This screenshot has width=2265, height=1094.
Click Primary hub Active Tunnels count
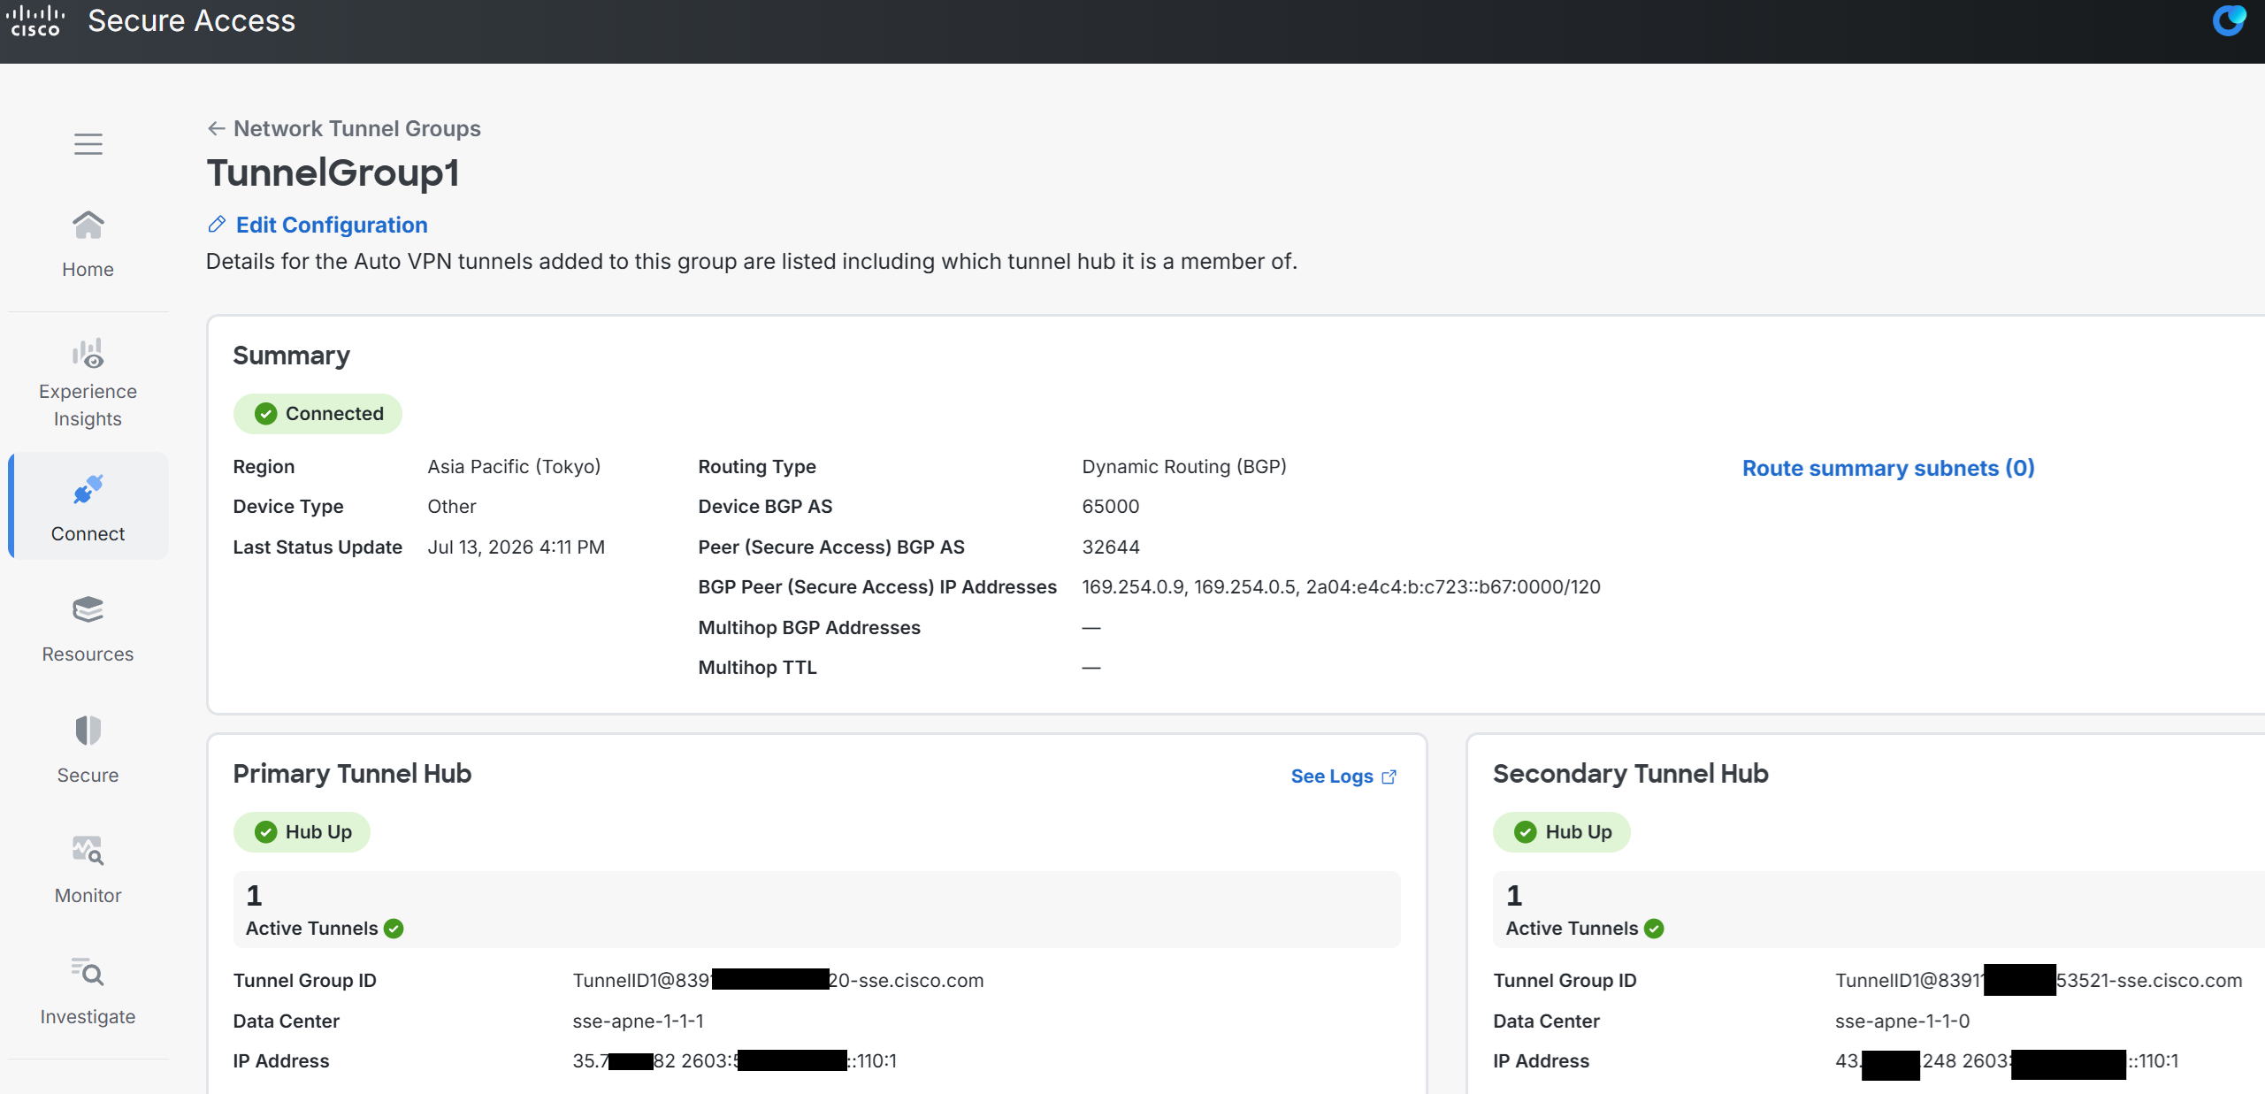tap(254, 895)
